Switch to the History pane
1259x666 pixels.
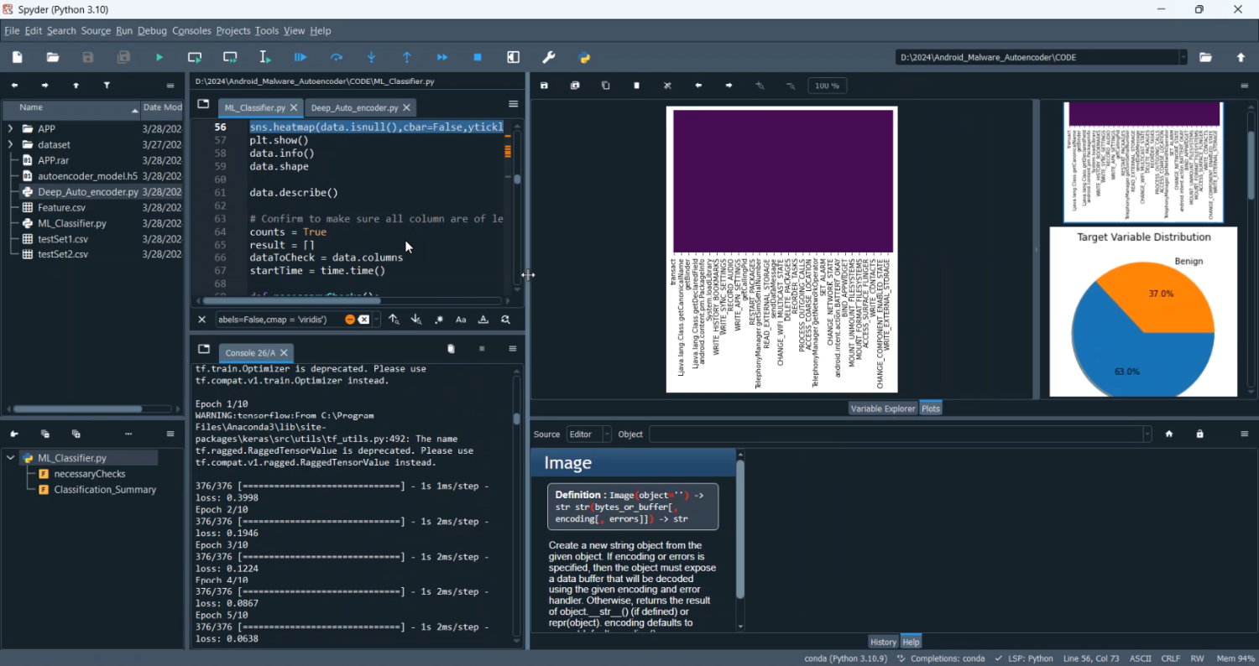(x=883, y=642)
